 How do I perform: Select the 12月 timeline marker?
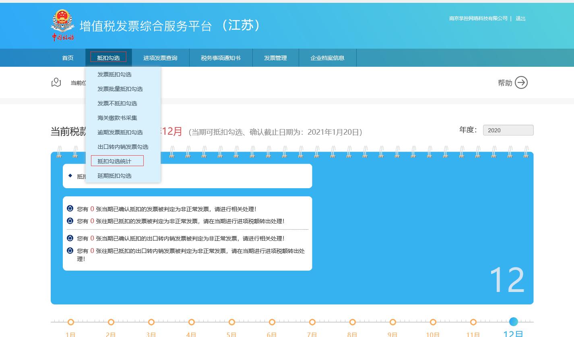click(513, 322)
